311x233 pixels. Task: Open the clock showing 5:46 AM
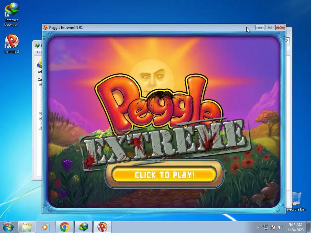[x=296, y=227]
